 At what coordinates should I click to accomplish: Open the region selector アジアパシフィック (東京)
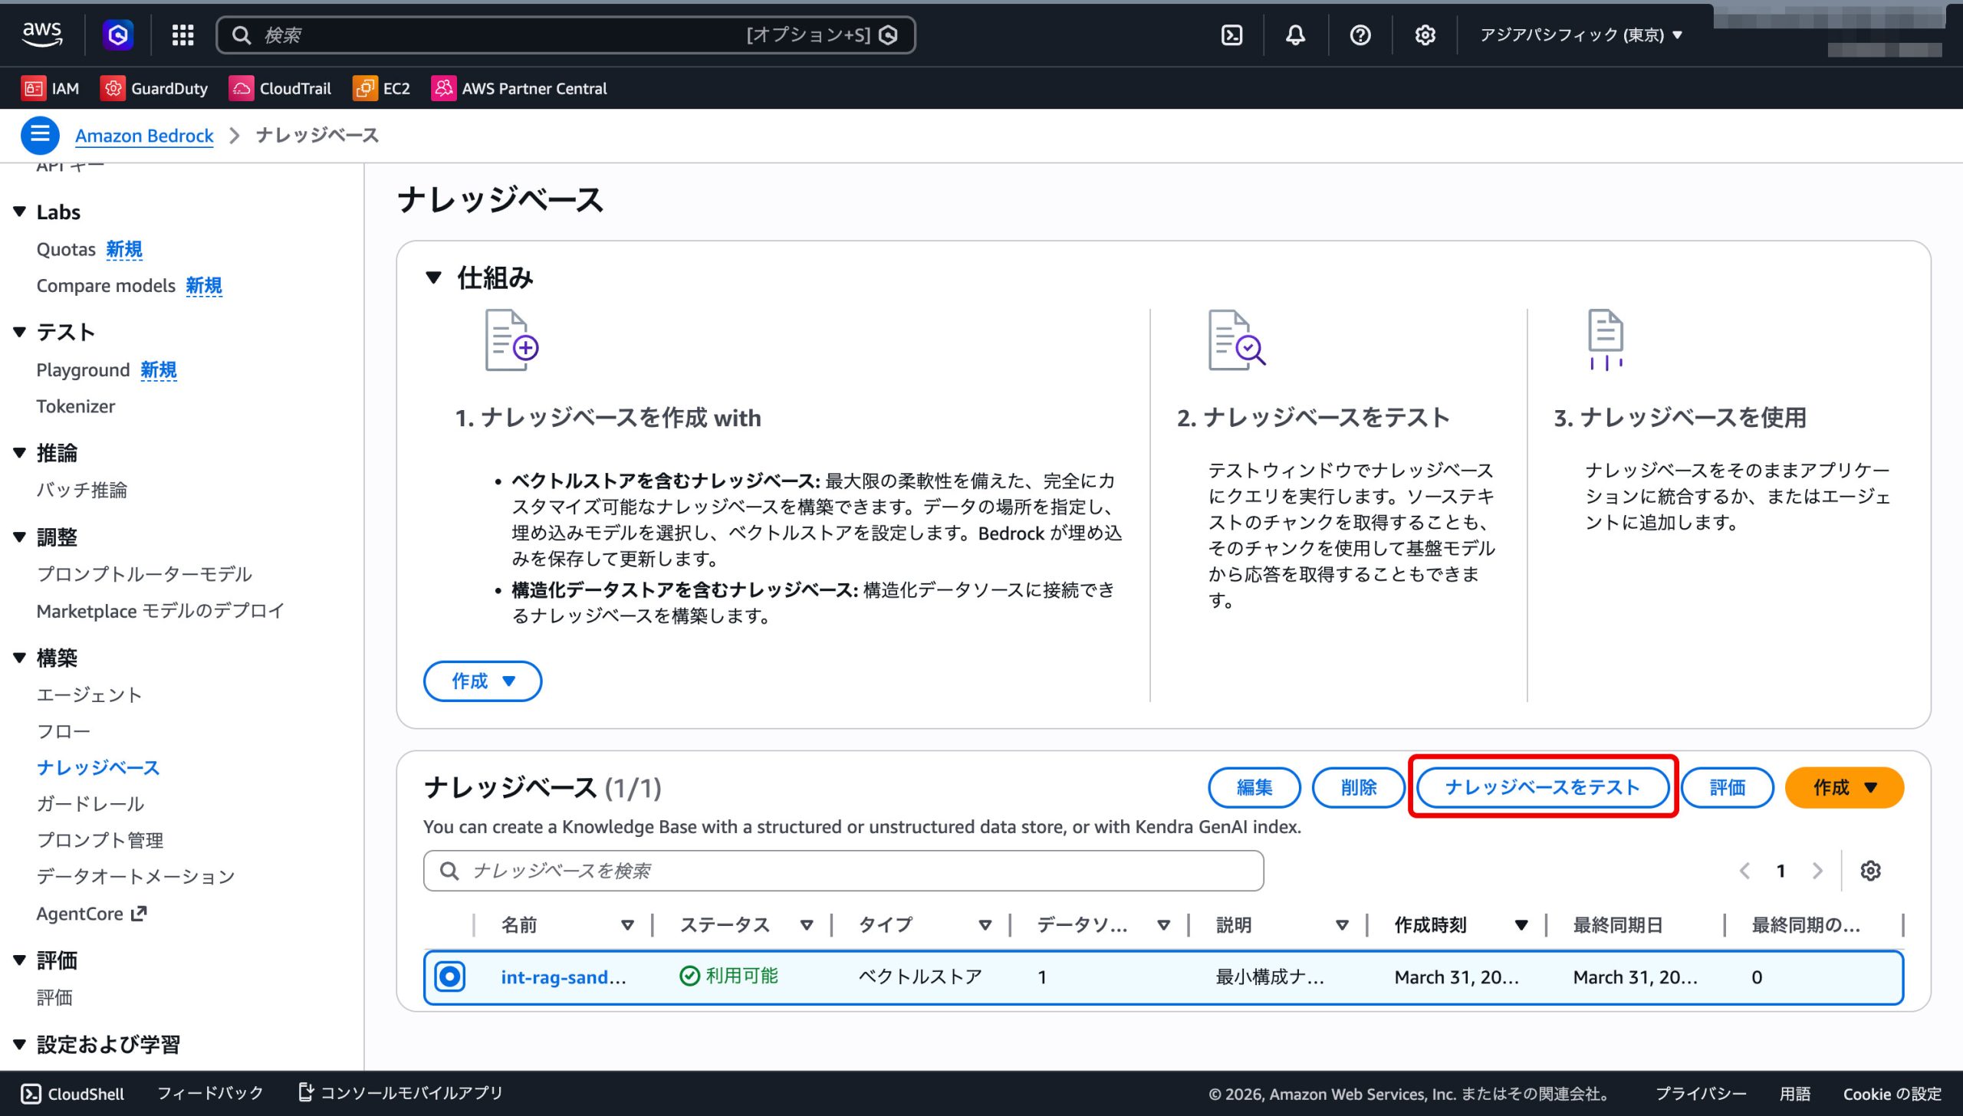1580,35
